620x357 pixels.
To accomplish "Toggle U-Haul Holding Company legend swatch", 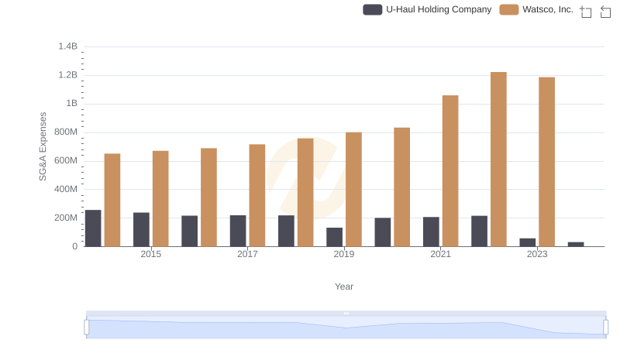I will point(373,9).
